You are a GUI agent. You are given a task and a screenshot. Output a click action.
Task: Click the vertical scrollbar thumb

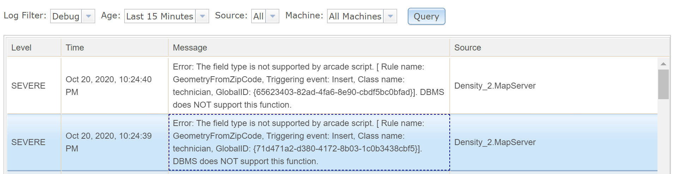pyautogui.click(x=663, y=84)
